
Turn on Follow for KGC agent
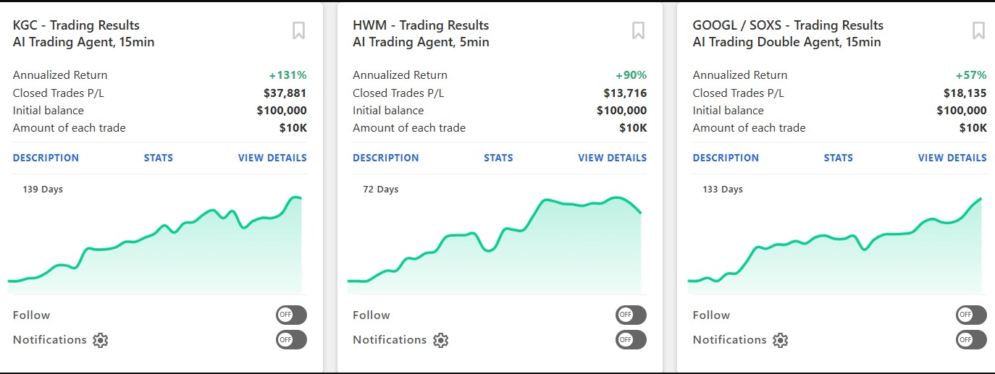[x=291, y=315]
